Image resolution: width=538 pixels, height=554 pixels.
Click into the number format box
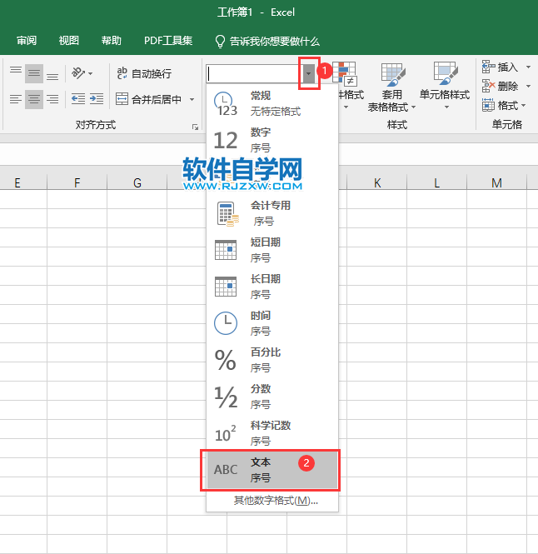click(x=254, y=74)
